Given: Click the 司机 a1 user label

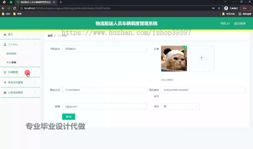Looking at the screenshot, I should click(225, 23).
